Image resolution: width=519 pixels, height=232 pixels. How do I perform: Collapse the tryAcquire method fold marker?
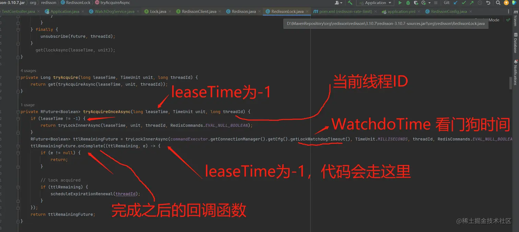[x=18, y=78]
